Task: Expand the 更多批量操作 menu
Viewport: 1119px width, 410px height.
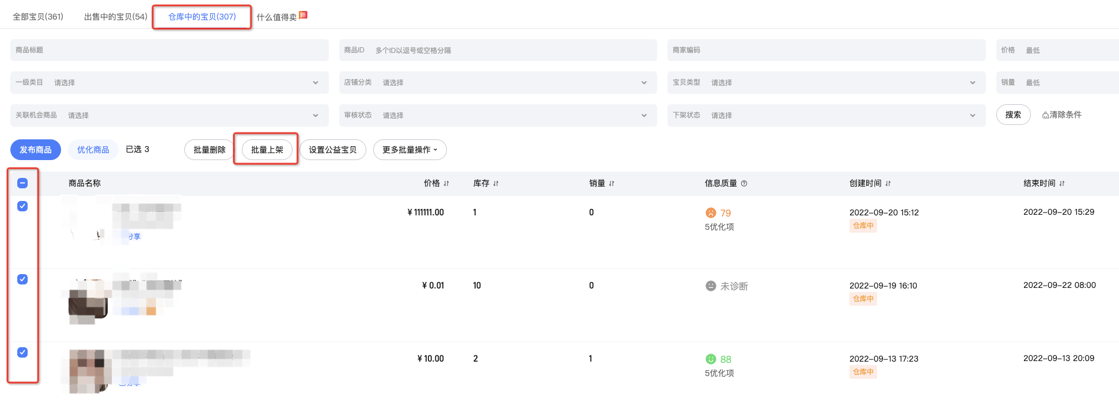Action: coord(410,150)
